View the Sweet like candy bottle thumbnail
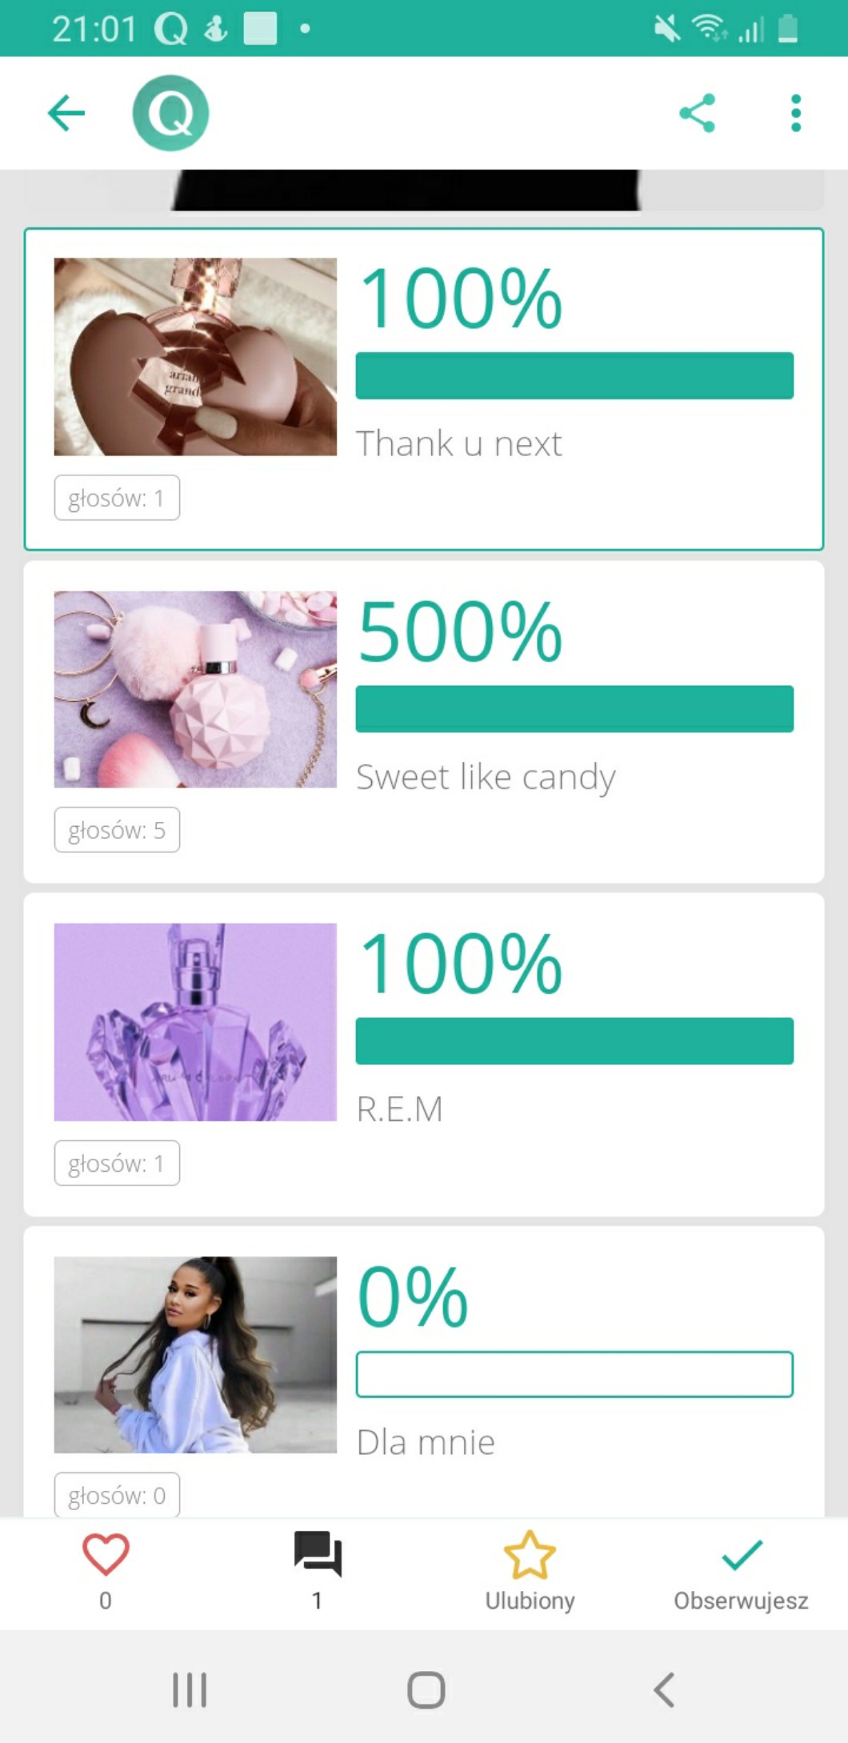848x1743 pixels. [x=195, y=689]
